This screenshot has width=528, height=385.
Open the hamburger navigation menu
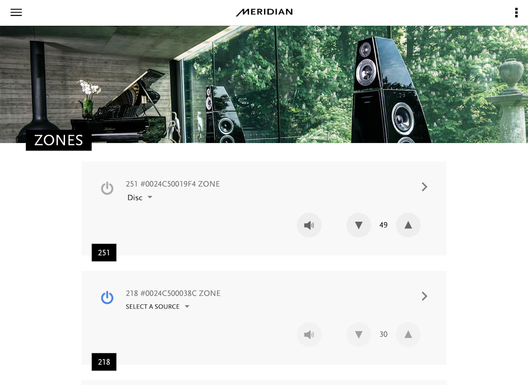pos(16,13)
